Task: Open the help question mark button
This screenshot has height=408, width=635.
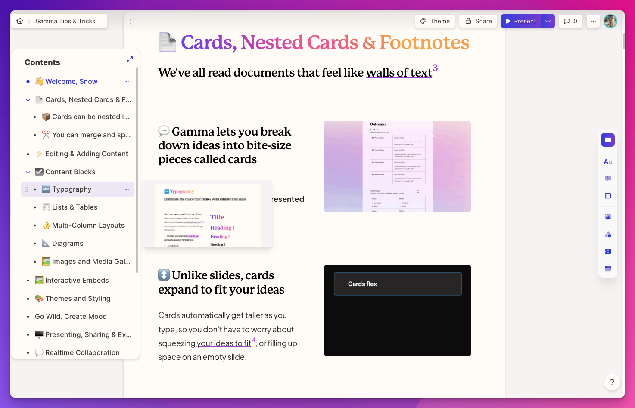Action: (612, 382)
